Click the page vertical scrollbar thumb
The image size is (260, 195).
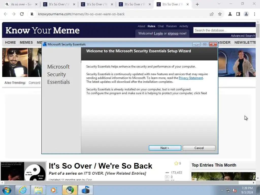pos(258,31)
